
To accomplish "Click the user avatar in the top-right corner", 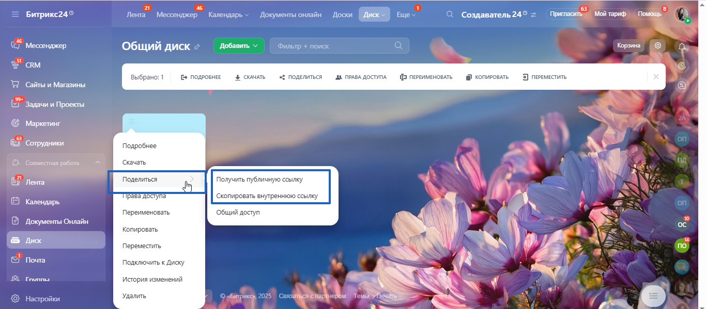I will click(x=682, y=14).
